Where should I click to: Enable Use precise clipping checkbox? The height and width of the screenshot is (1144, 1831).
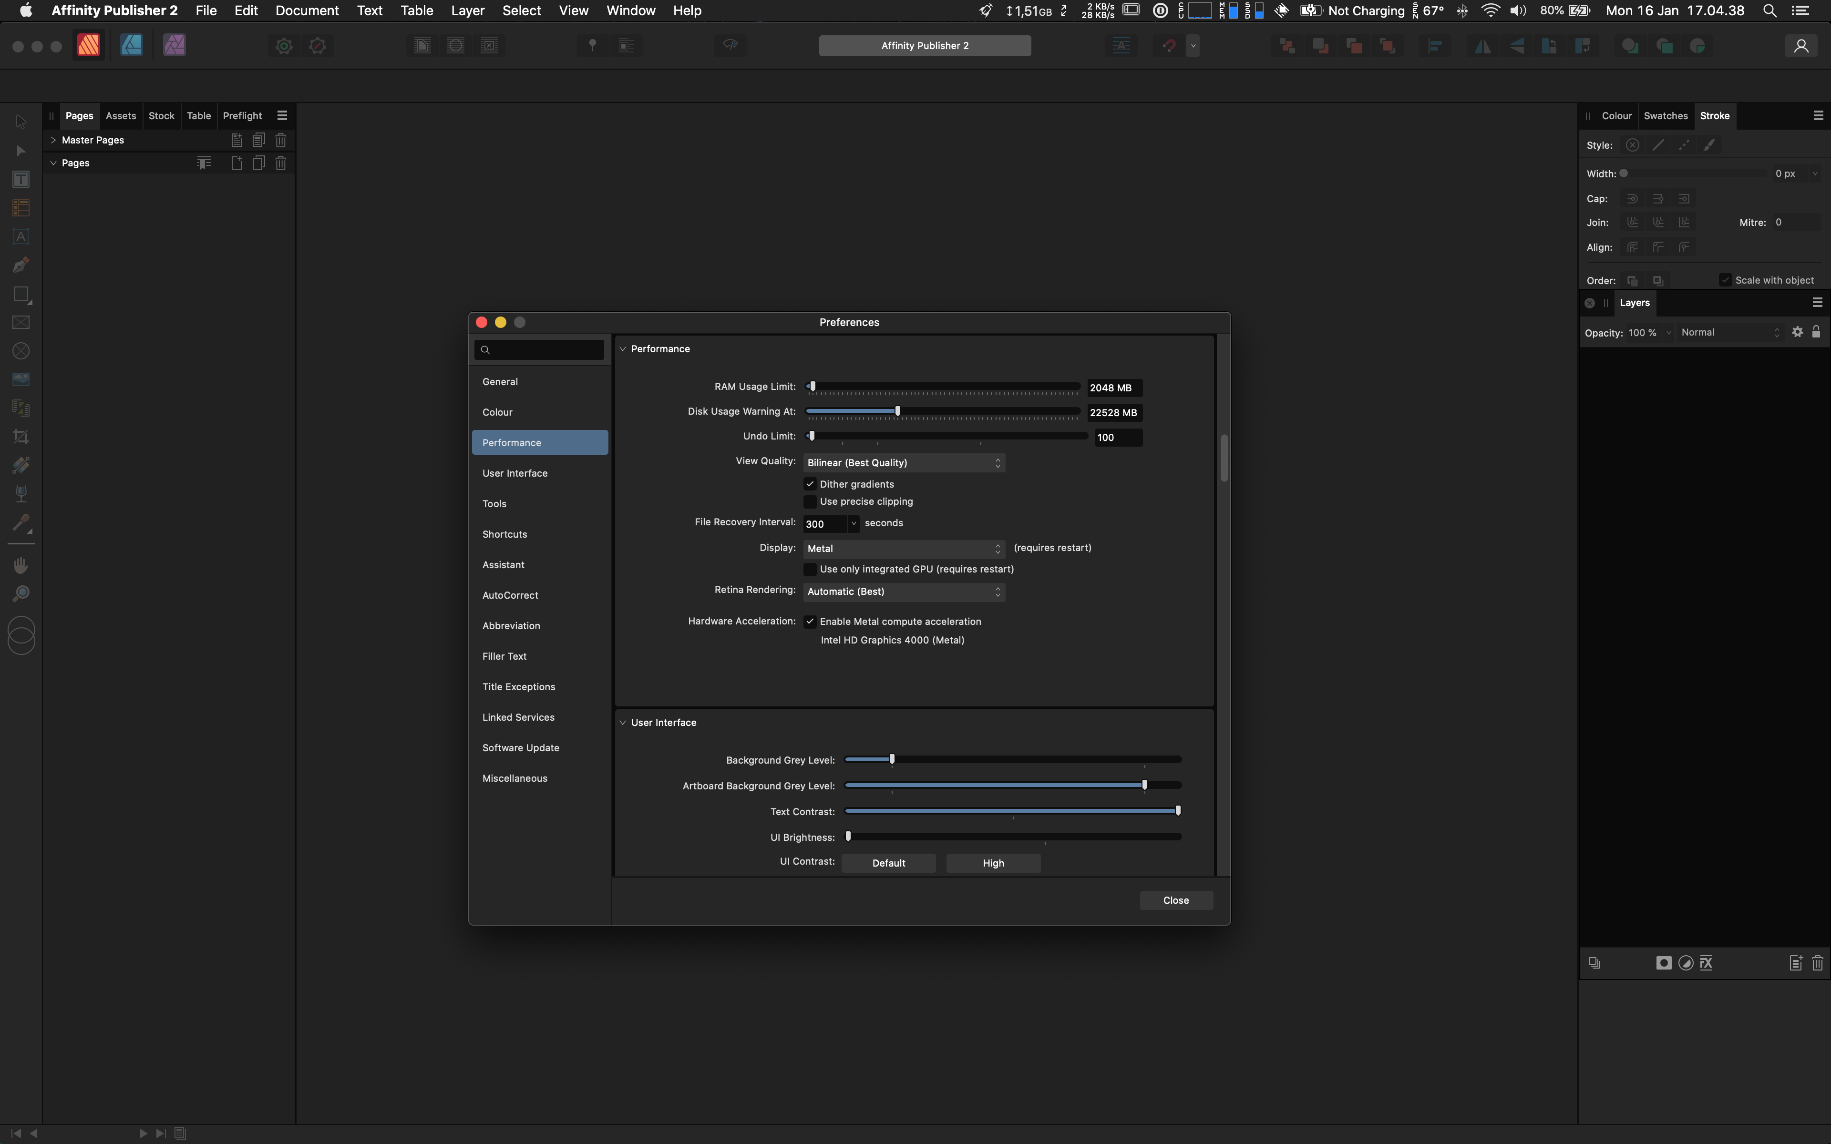click(x=810, y=501)
